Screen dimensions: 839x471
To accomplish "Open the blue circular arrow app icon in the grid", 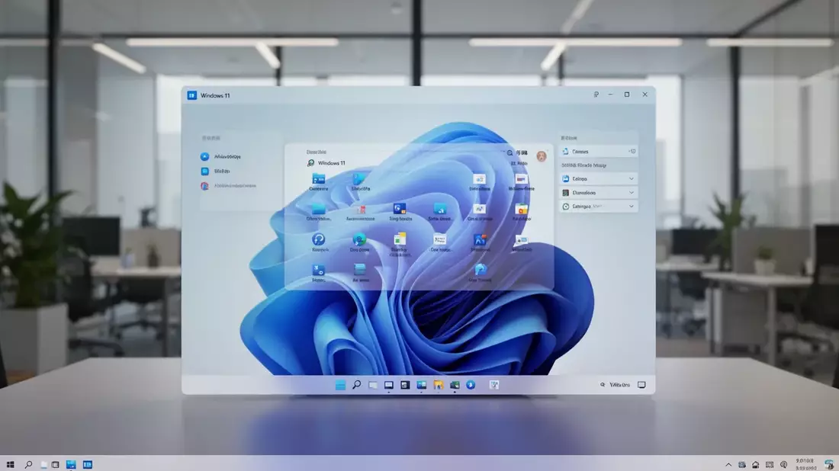I will [318, 239].
